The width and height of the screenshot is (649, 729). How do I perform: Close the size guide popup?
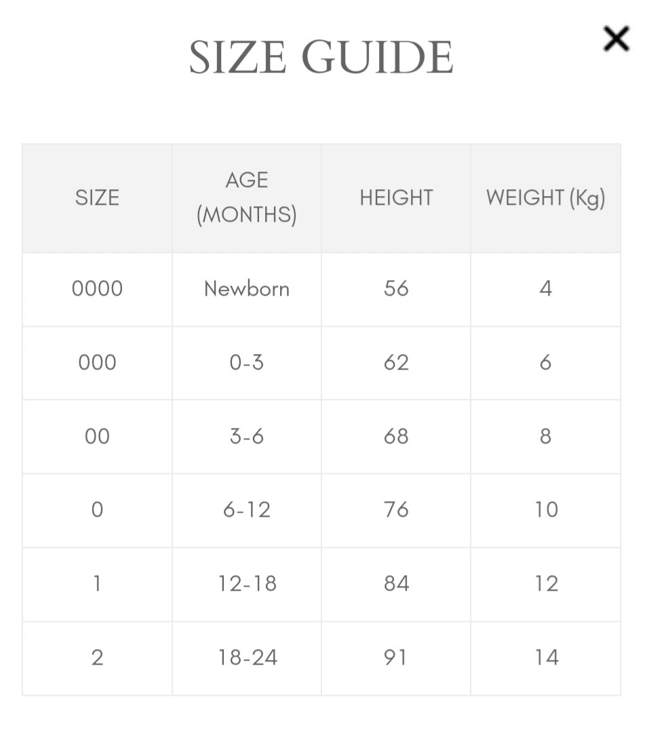pyautogui.click(x=616, y=39)
